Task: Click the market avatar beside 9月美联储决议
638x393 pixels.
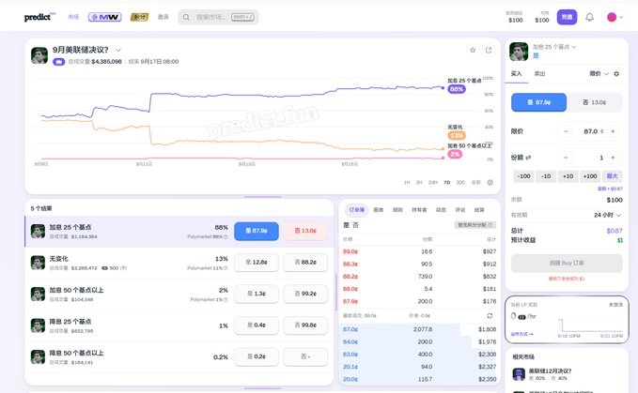Action: (x=39, y=55)
